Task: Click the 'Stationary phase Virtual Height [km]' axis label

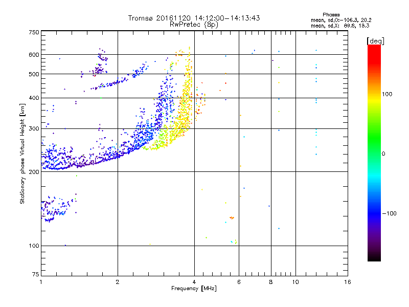Action: pos(22,153)
